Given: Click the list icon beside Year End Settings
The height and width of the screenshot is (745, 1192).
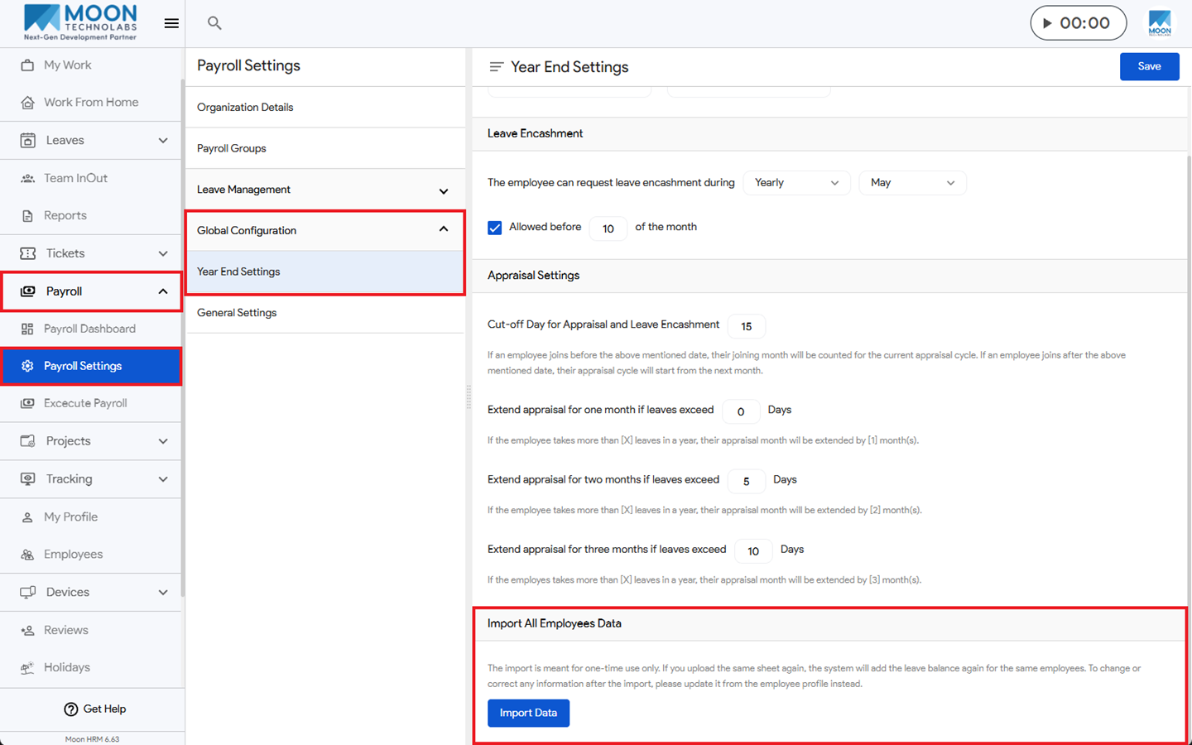Looking at the screenshot, I should click(x=497, y=67).
